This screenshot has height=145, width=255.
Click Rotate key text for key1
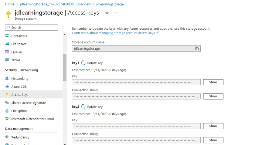(95, 63)
